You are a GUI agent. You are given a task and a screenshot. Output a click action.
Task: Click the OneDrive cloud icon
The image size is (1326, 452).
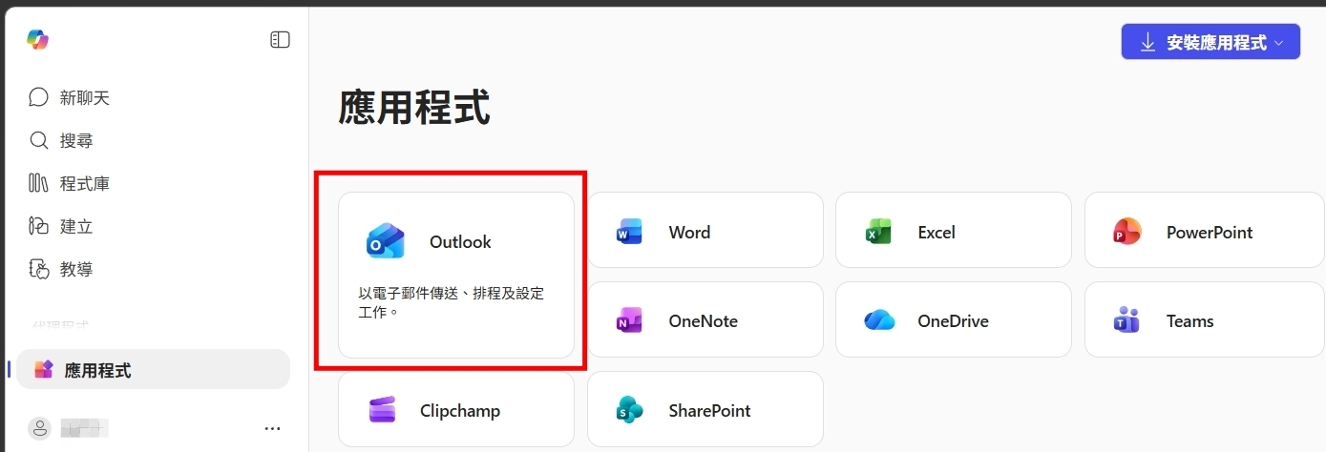(879, 320)
